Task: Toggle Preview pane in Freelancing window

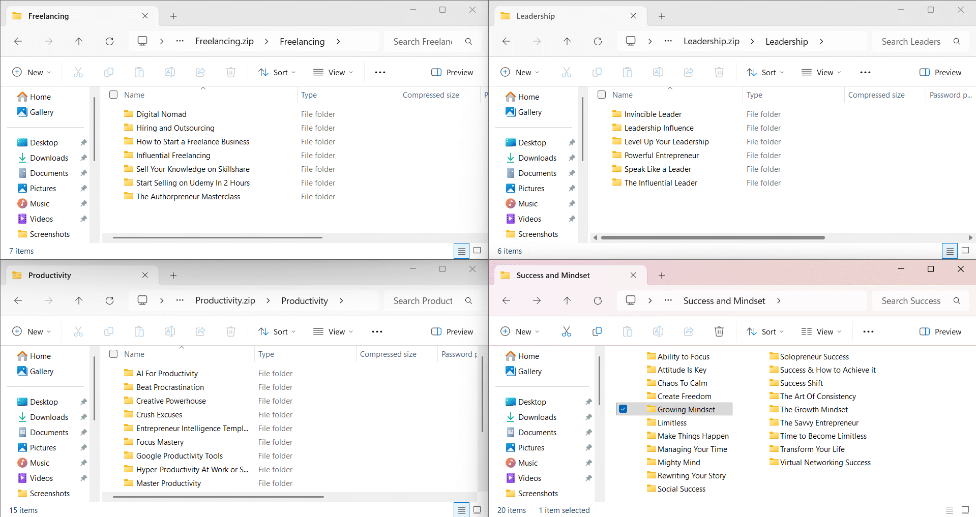Action: (x=452, y=72)
